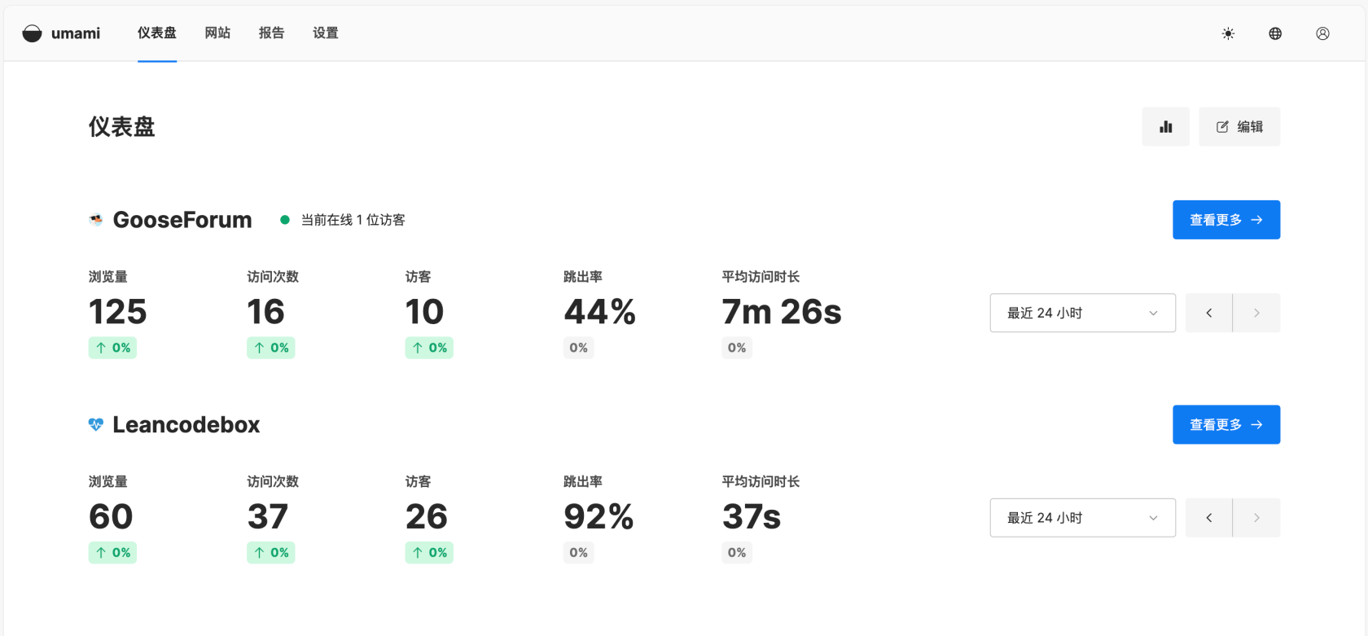Click the GooseForum site title

click(x=182, y=220)
